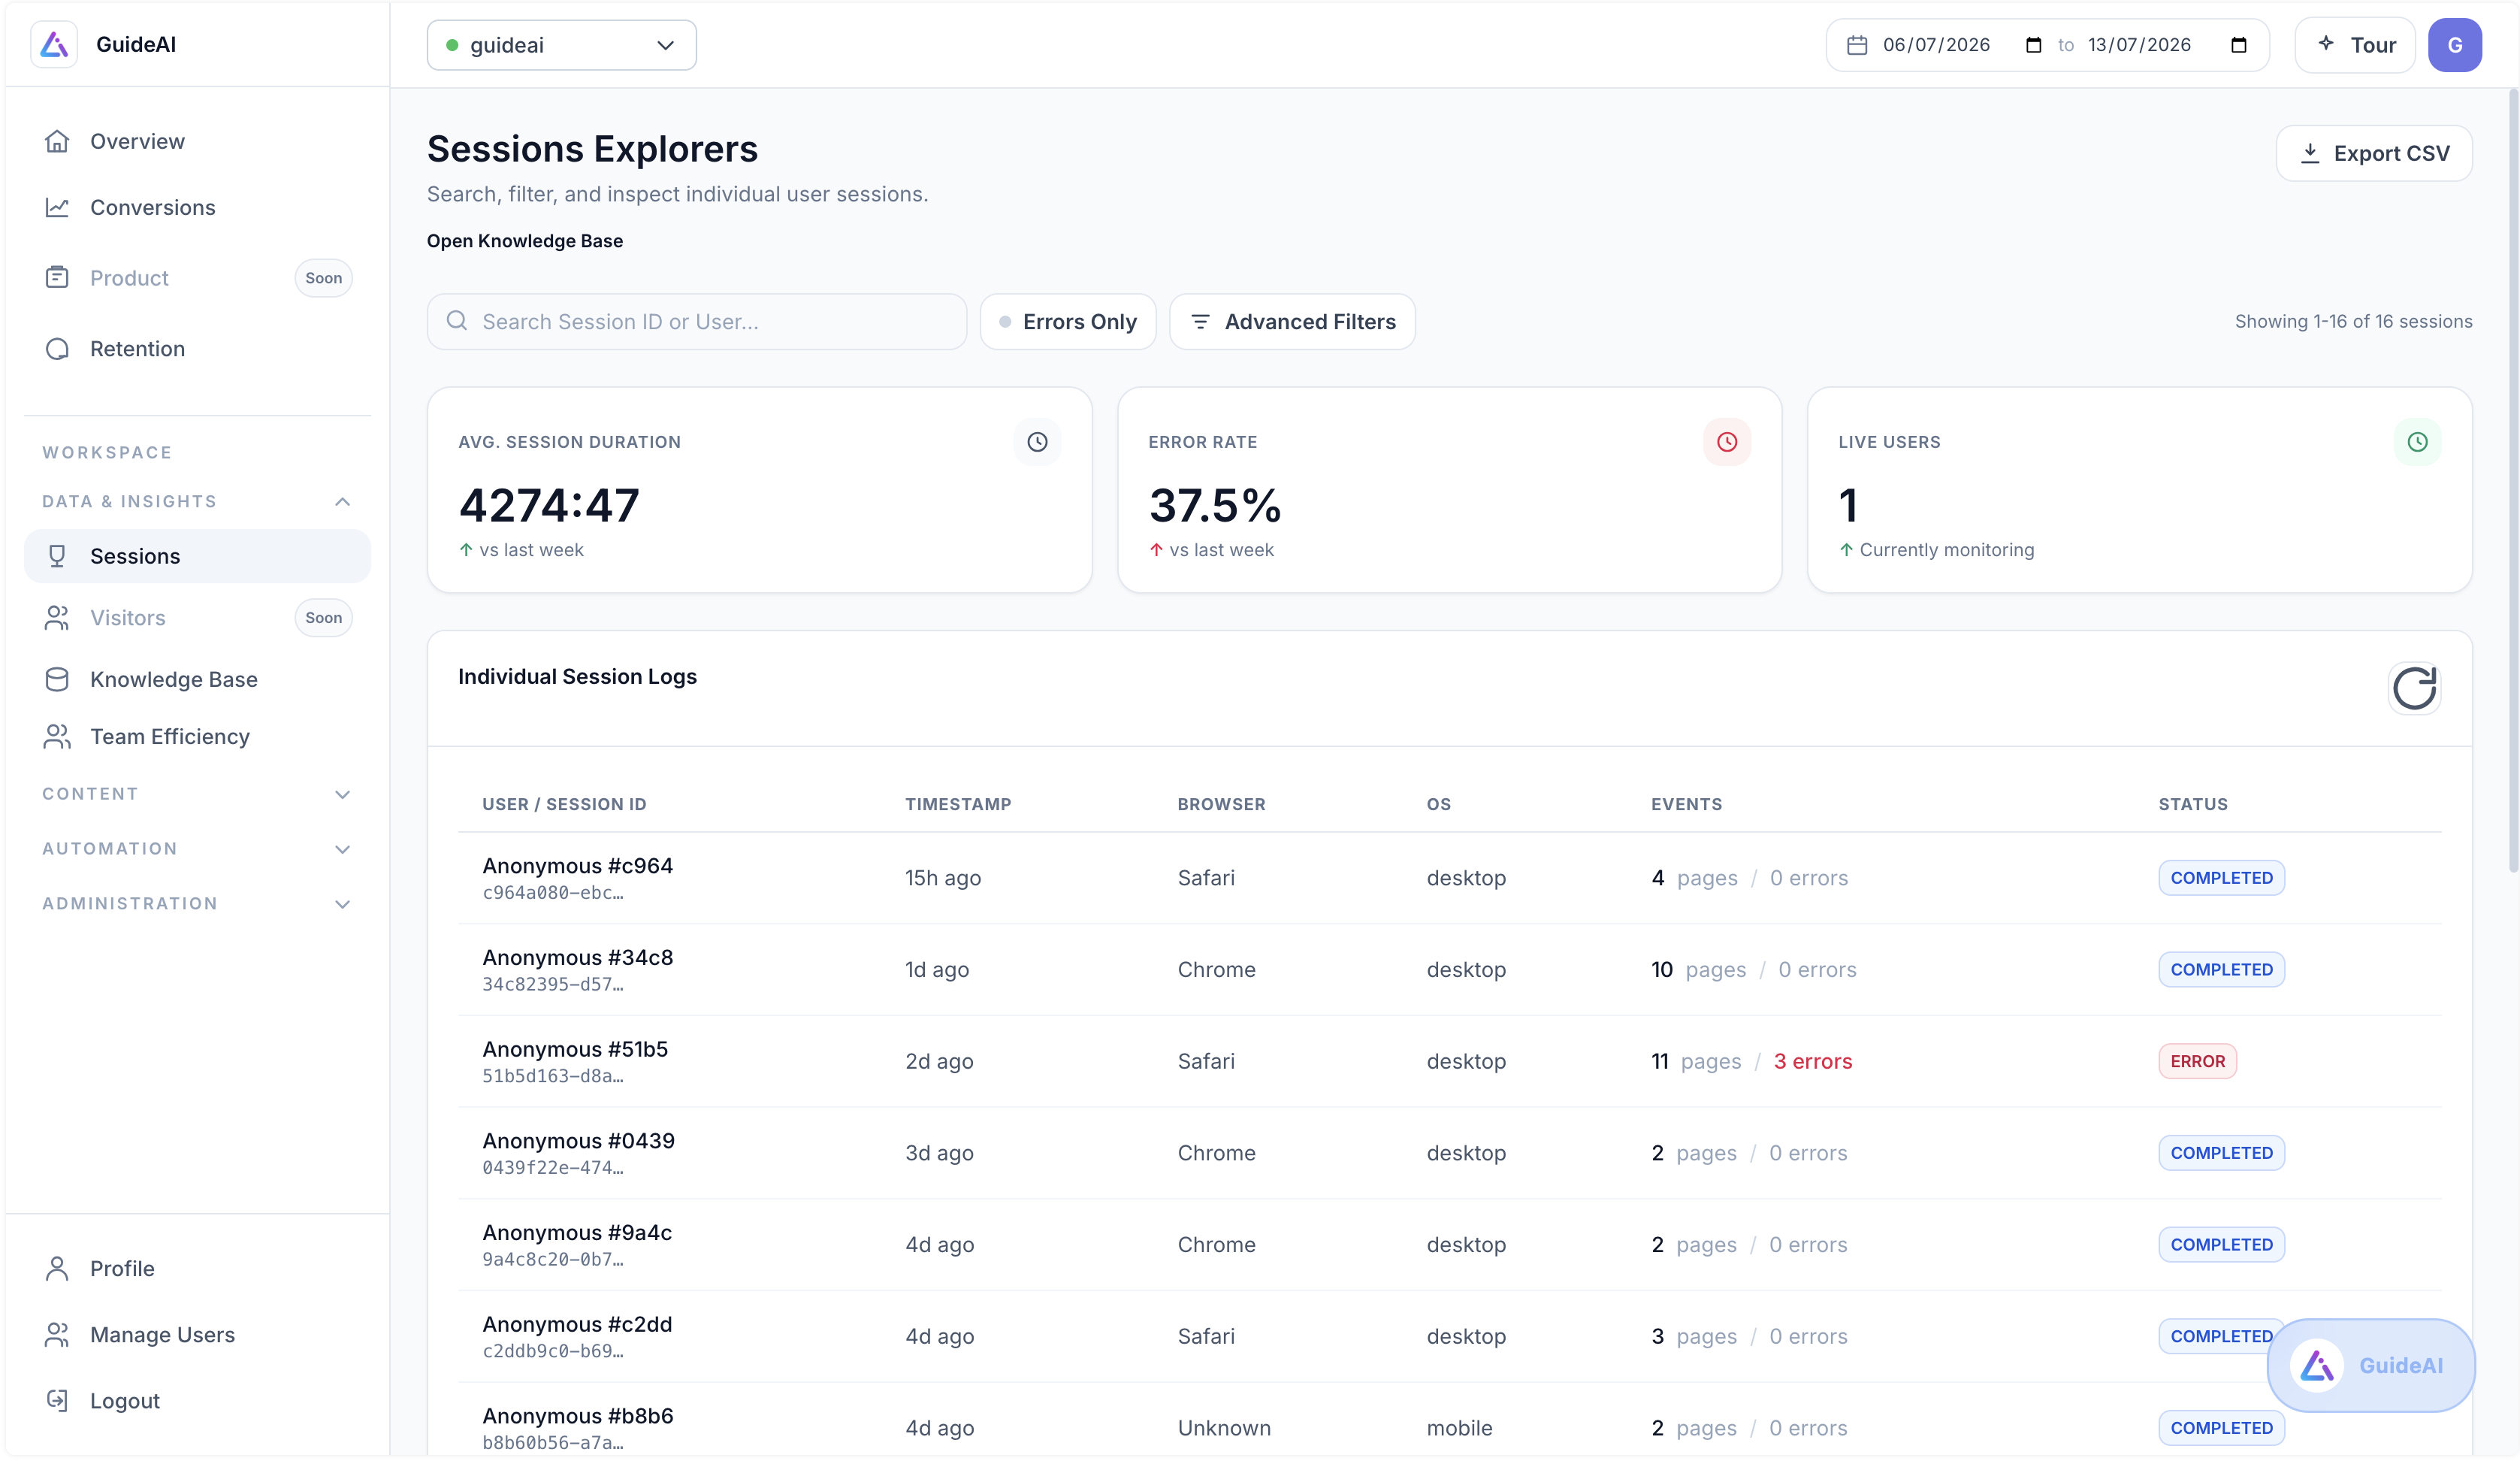Collapse the Data & Insights section
2520x1461 pixels.
[x=197, y=501]
